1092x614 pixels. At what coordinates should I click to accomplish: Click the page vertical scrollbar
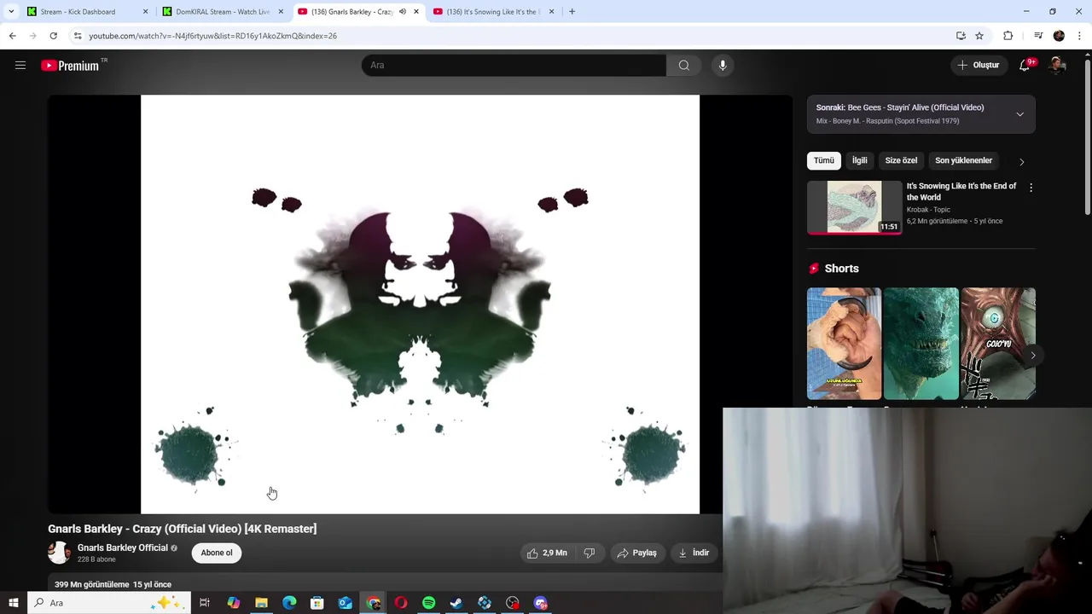[x=1087, y=136]
